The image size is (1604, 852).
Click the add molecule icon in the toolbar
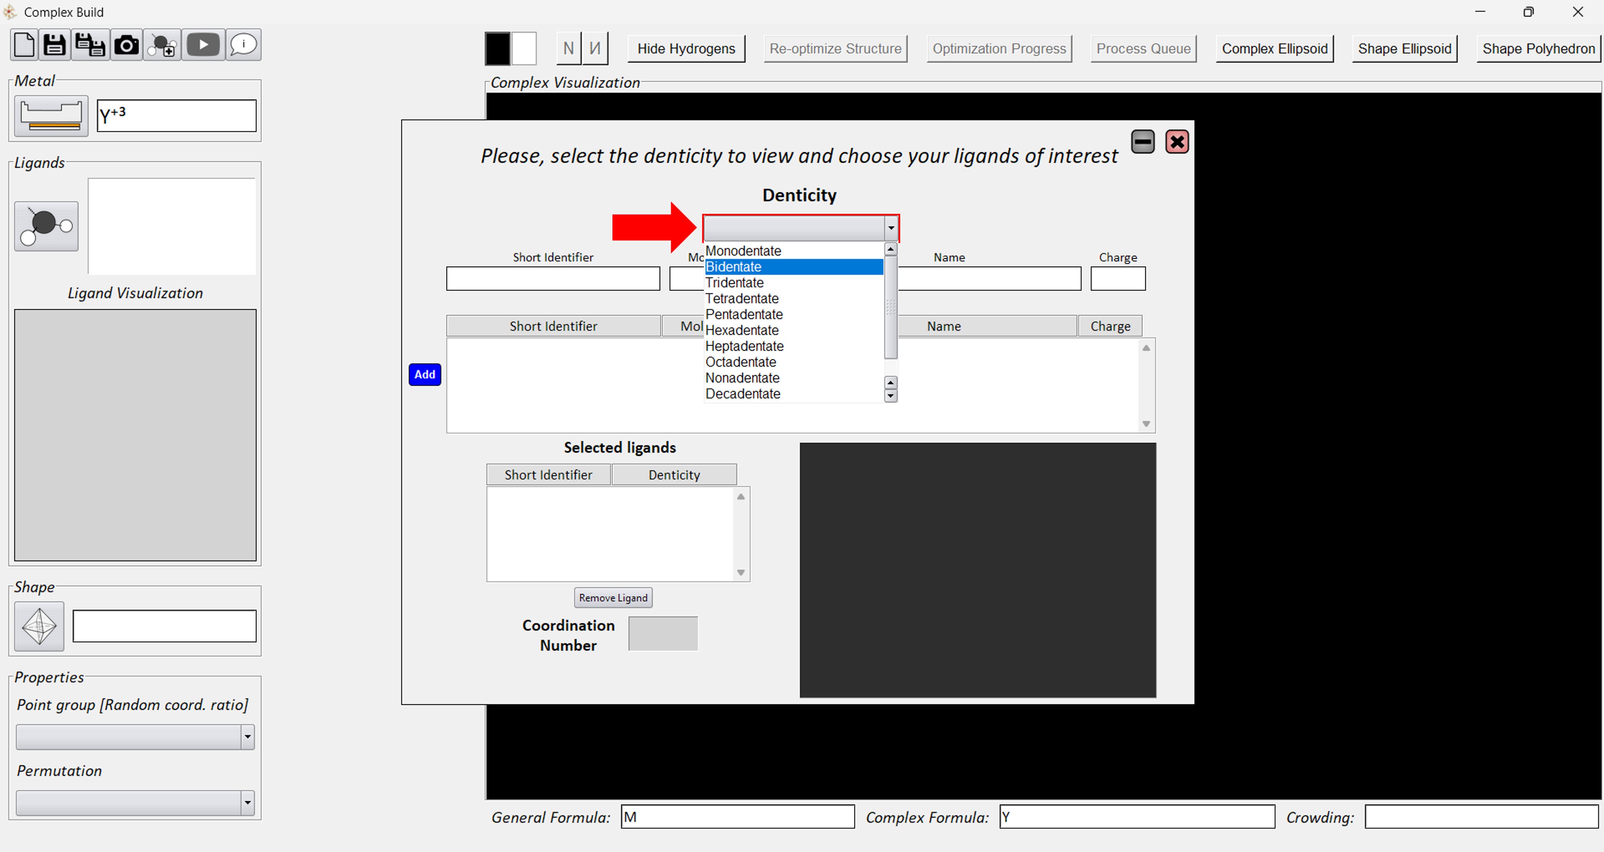click(x=163, y=46)
